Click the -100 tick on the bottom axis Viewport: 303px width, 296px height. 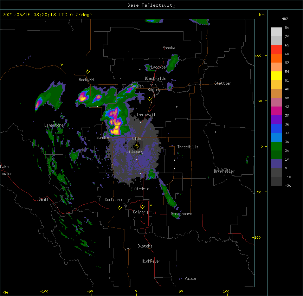click(44, 291)
